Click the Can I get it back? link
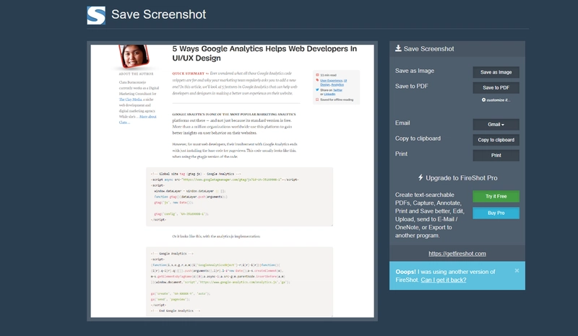Screen dimensions: 578x336 click(444, 280)
